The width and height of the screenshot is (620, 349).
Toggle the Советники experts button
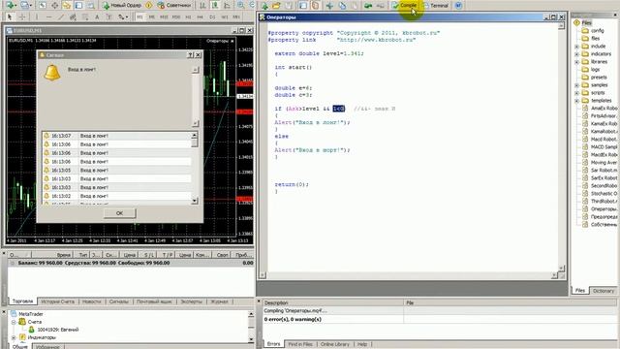point(174,6)
